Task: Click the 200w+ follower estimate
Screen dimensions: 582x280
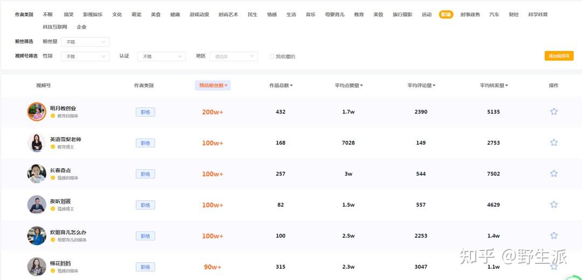Action: coord(213,112)
